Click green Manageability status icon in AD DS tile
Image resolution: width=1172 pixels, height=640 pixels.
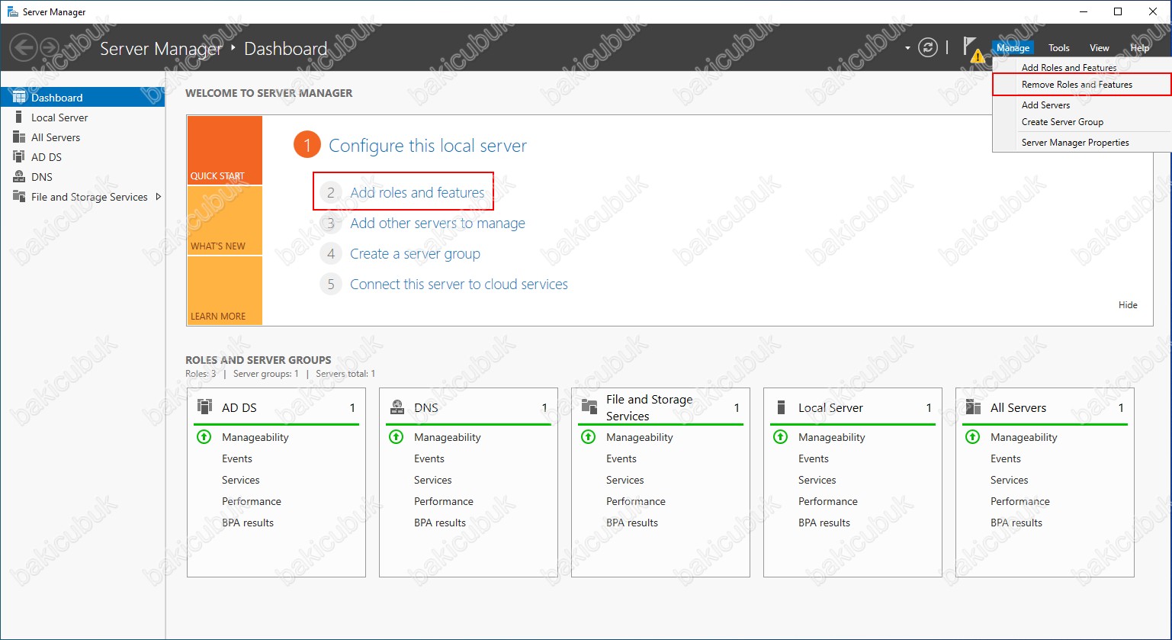(204, 437)
